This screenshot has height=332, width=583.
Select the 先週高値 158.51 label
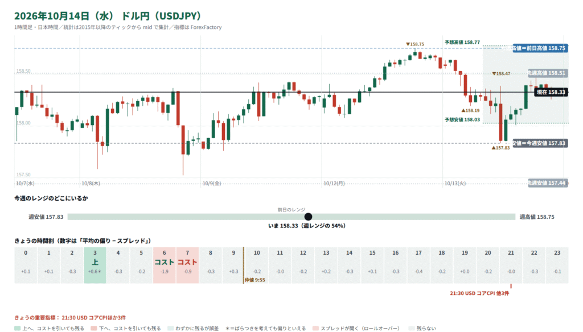point(547,73)
